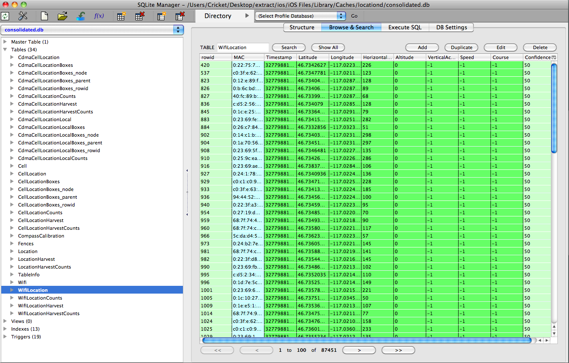The width and height of the screenshot is (569, 363).
Task: Click the Create Table icon
Action: click(121, 16)
